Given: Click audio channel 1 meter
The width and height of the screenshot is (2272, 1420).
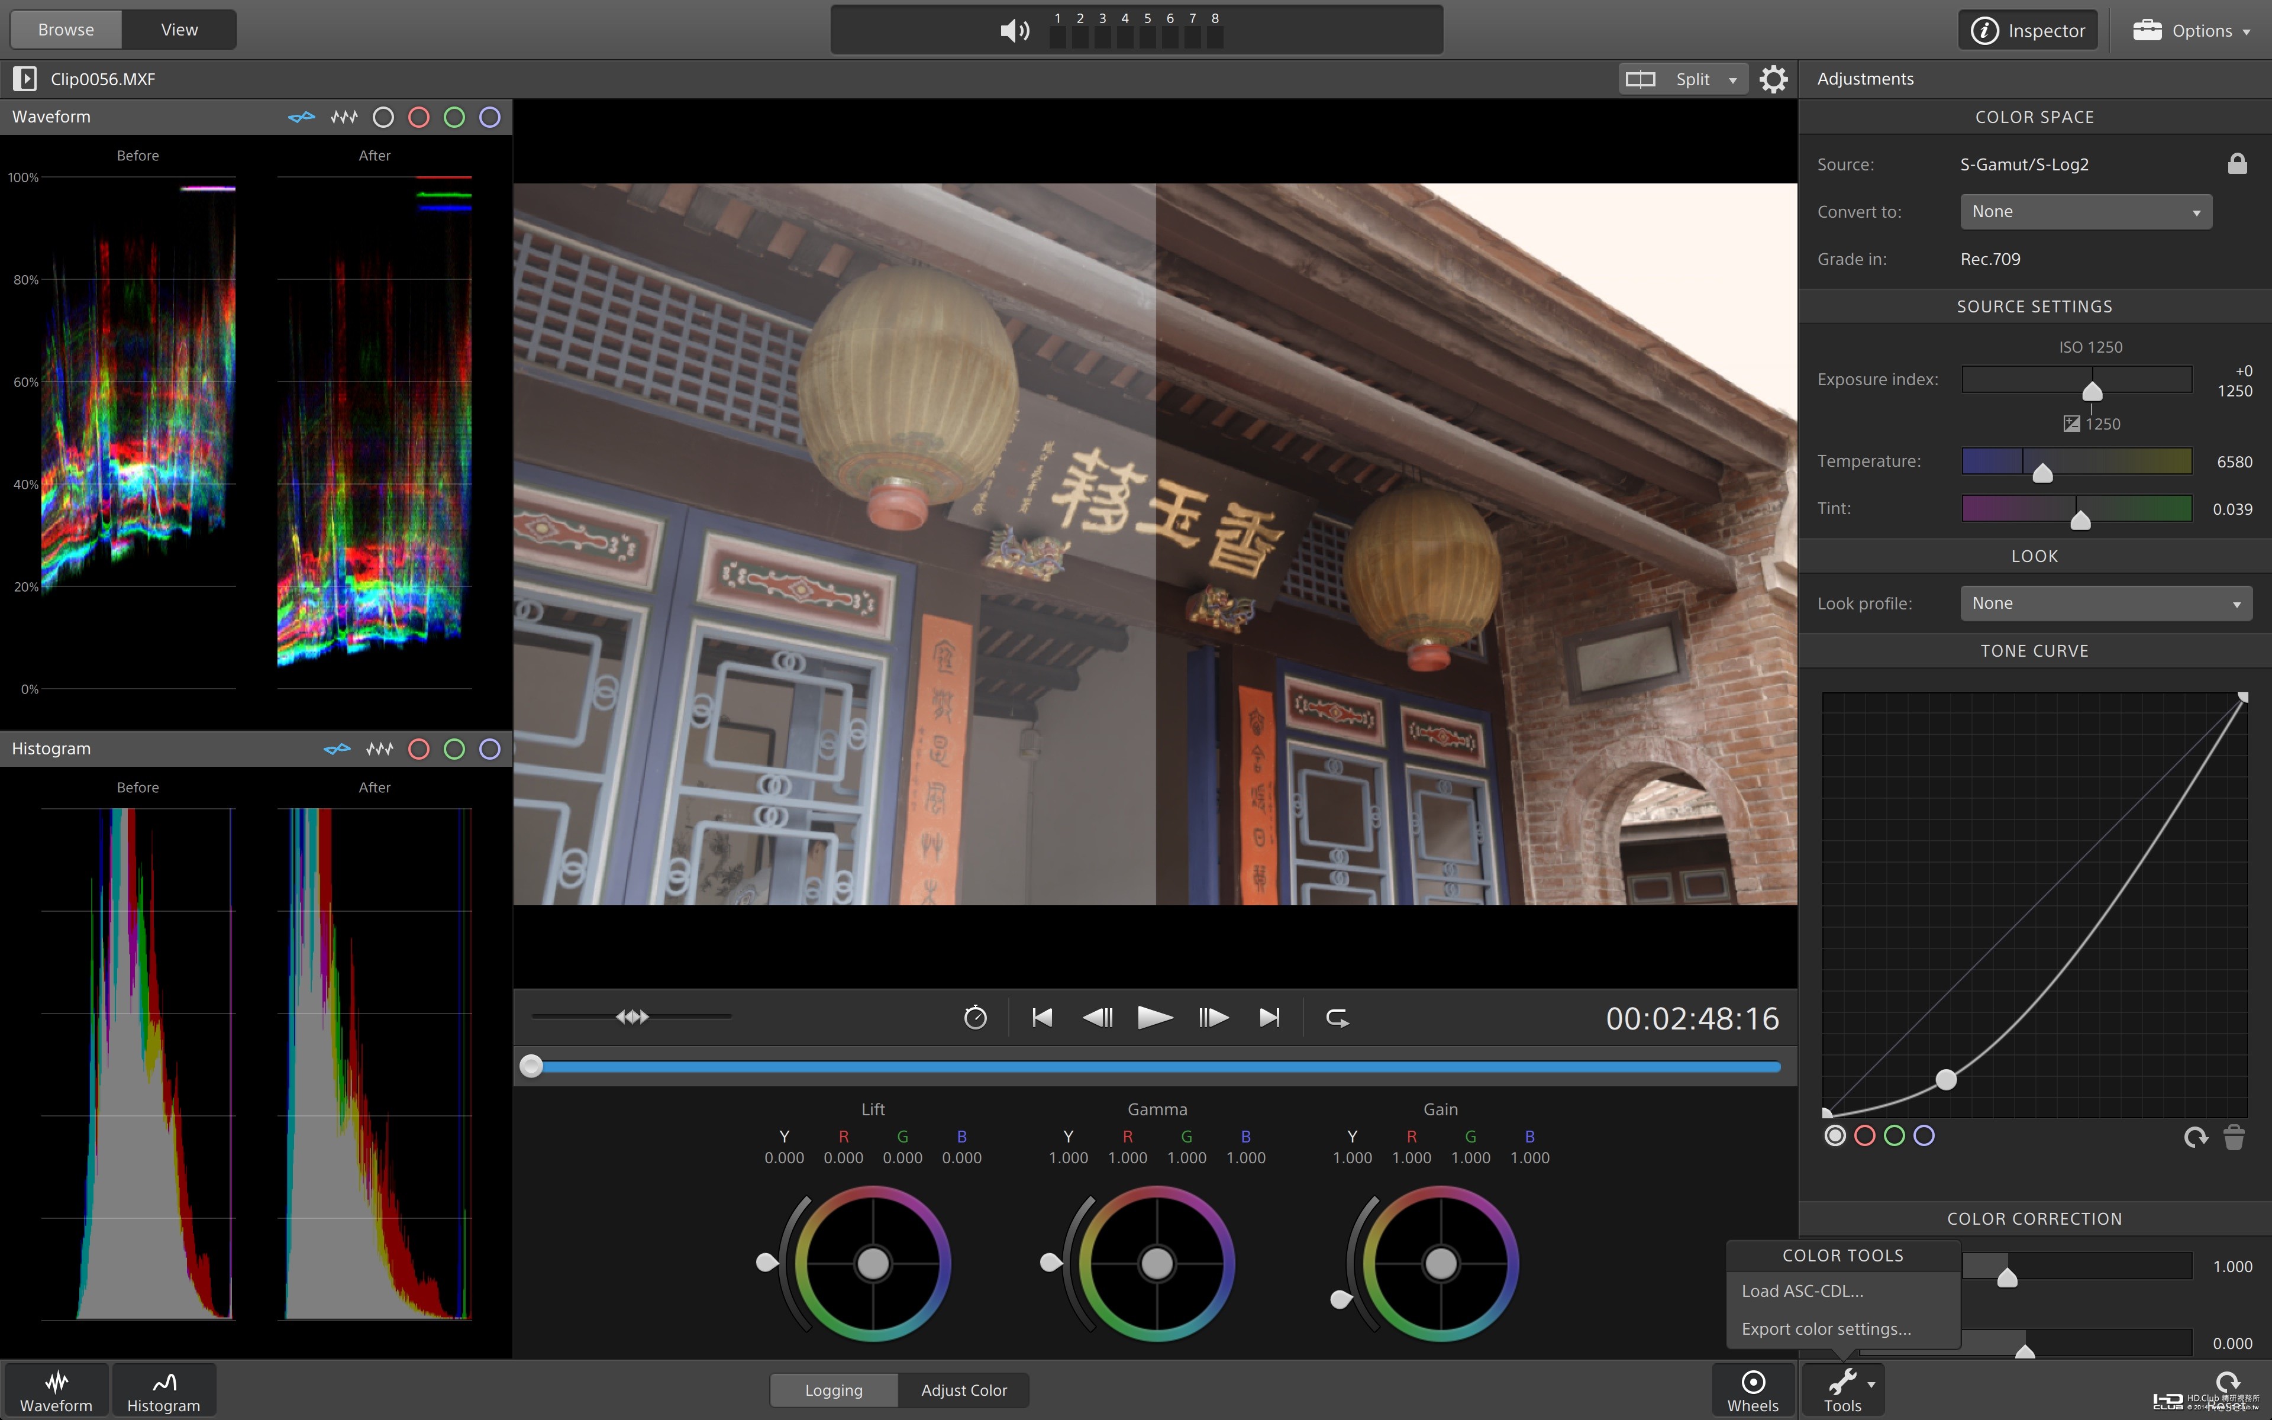Looking at the screenshot, I should point(1057,30).
